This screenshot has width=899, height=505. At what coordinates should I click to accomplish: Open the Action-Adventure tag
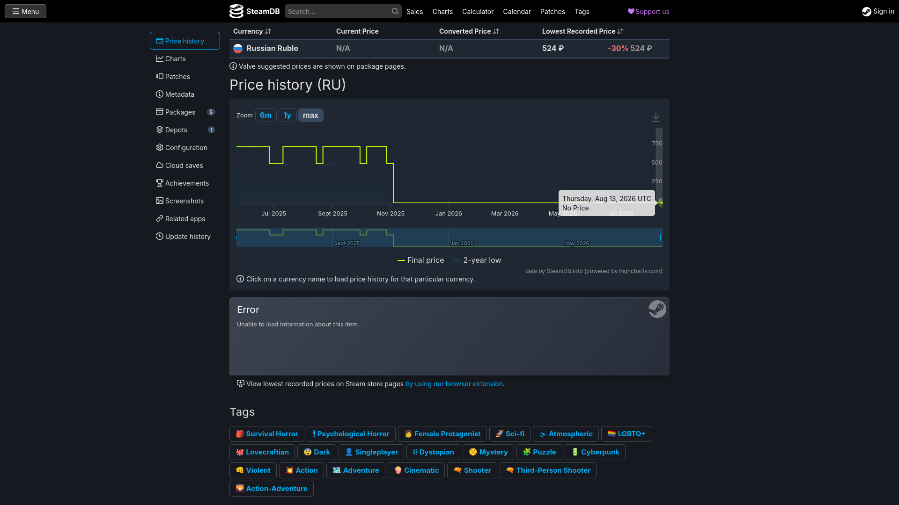click(x=272, y=489)
